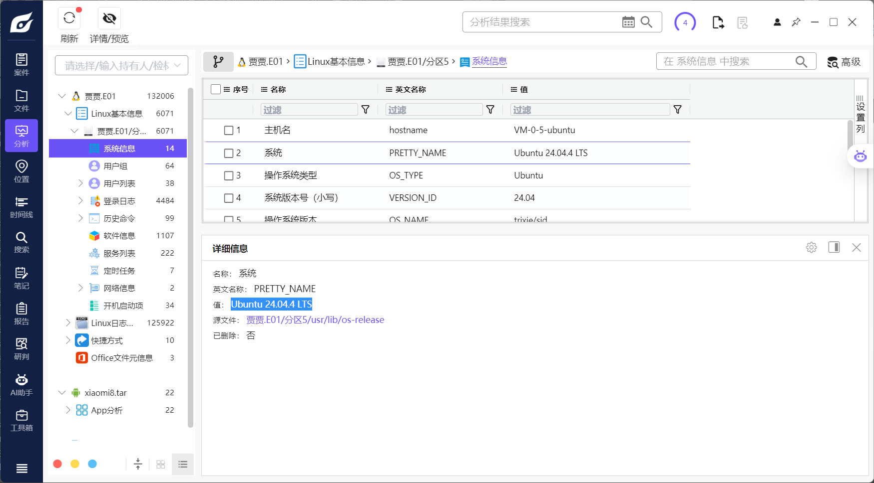Open the AI助手 sidebar section
Screen dimensions: 874x483
pyautogui.click(x=21, y=385)
